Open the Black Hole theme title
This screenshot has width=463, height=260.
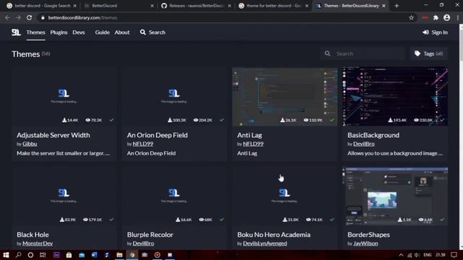click(33, 235)
